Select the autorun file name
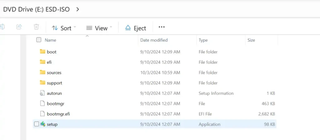Image resolution: width=320 pixels, height=140 pixels. (54, 93)
